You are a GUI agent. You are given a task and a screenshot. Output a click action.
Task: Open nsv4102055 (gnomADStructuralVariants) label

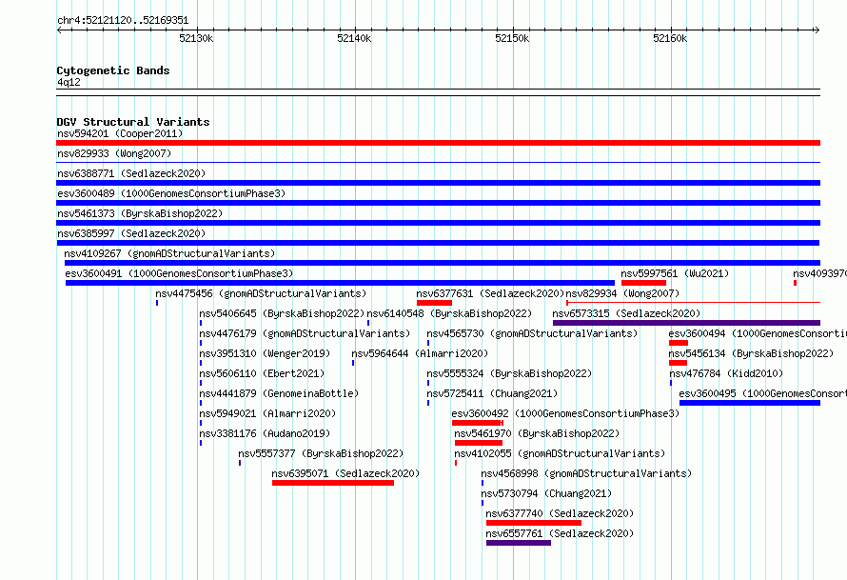(560, 453)
